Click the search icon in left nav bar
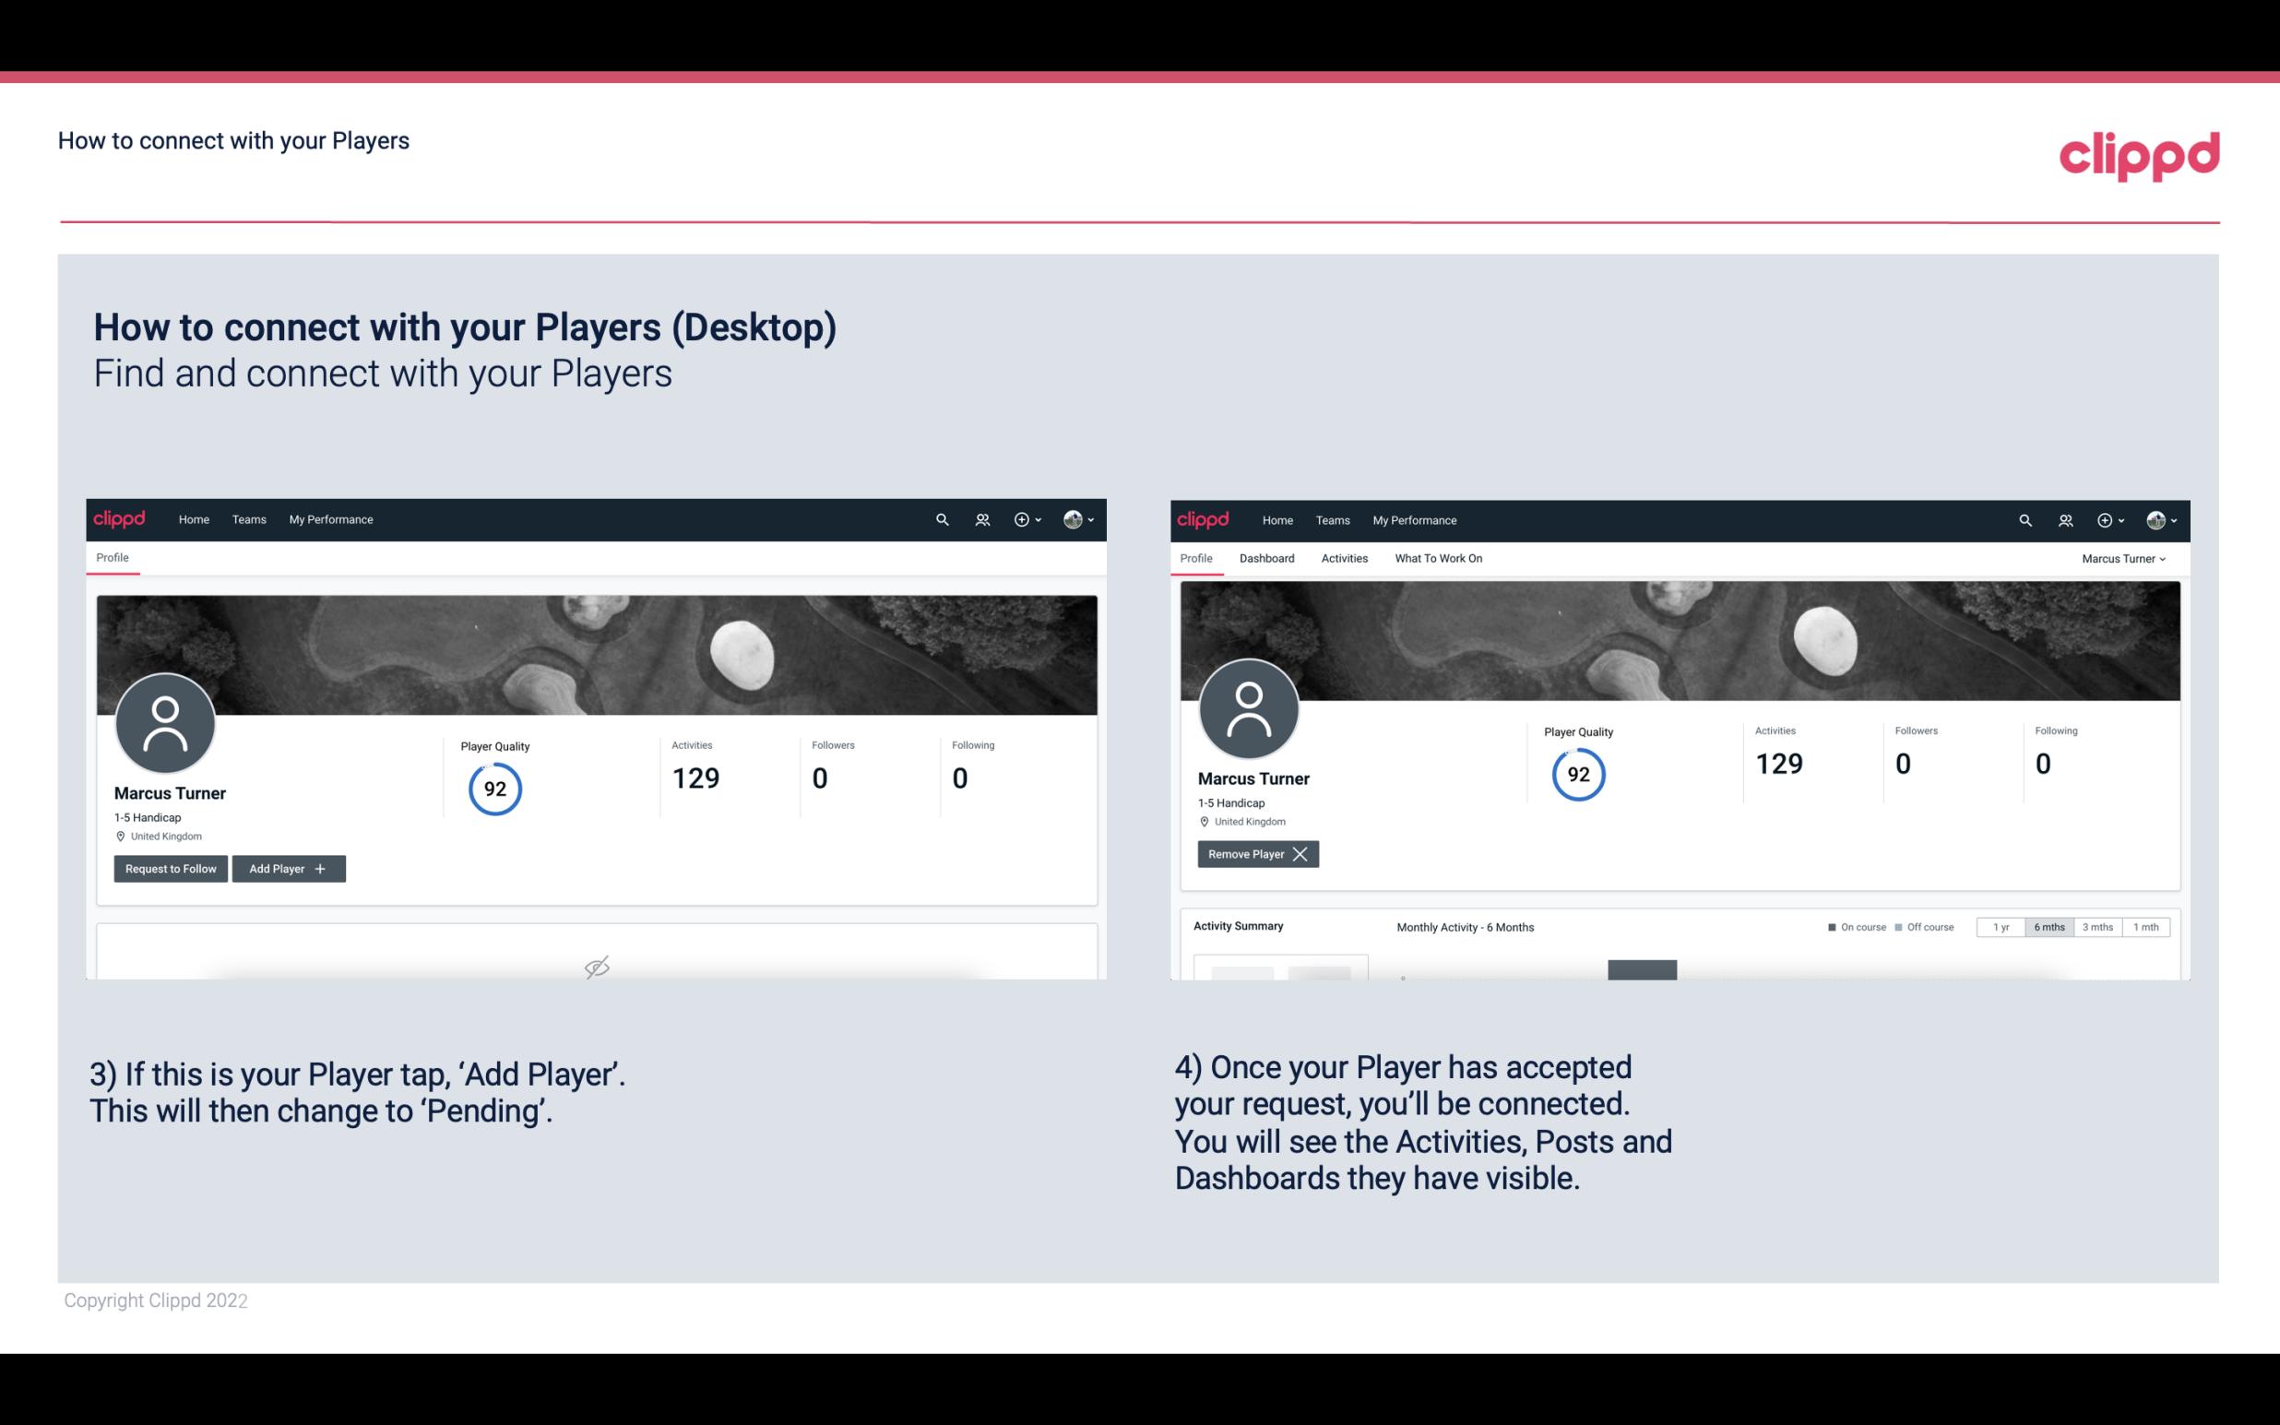The width and height of the screenshot is (2280, 1425). (941, 518)
